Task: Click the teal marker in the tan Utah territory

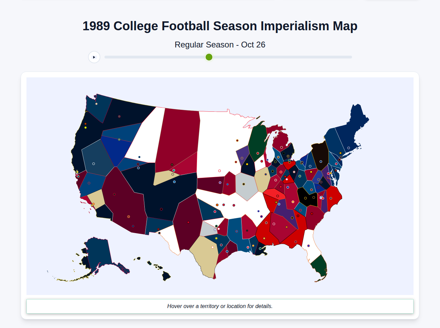Action: pos(174,170)
